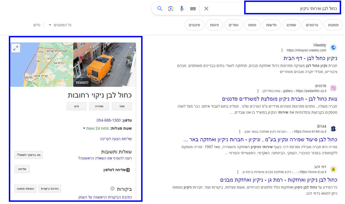Open ניקיון כחול לבן - דף הבית link
The height and width of the screenshot is (204, 345).
[310, 58]
